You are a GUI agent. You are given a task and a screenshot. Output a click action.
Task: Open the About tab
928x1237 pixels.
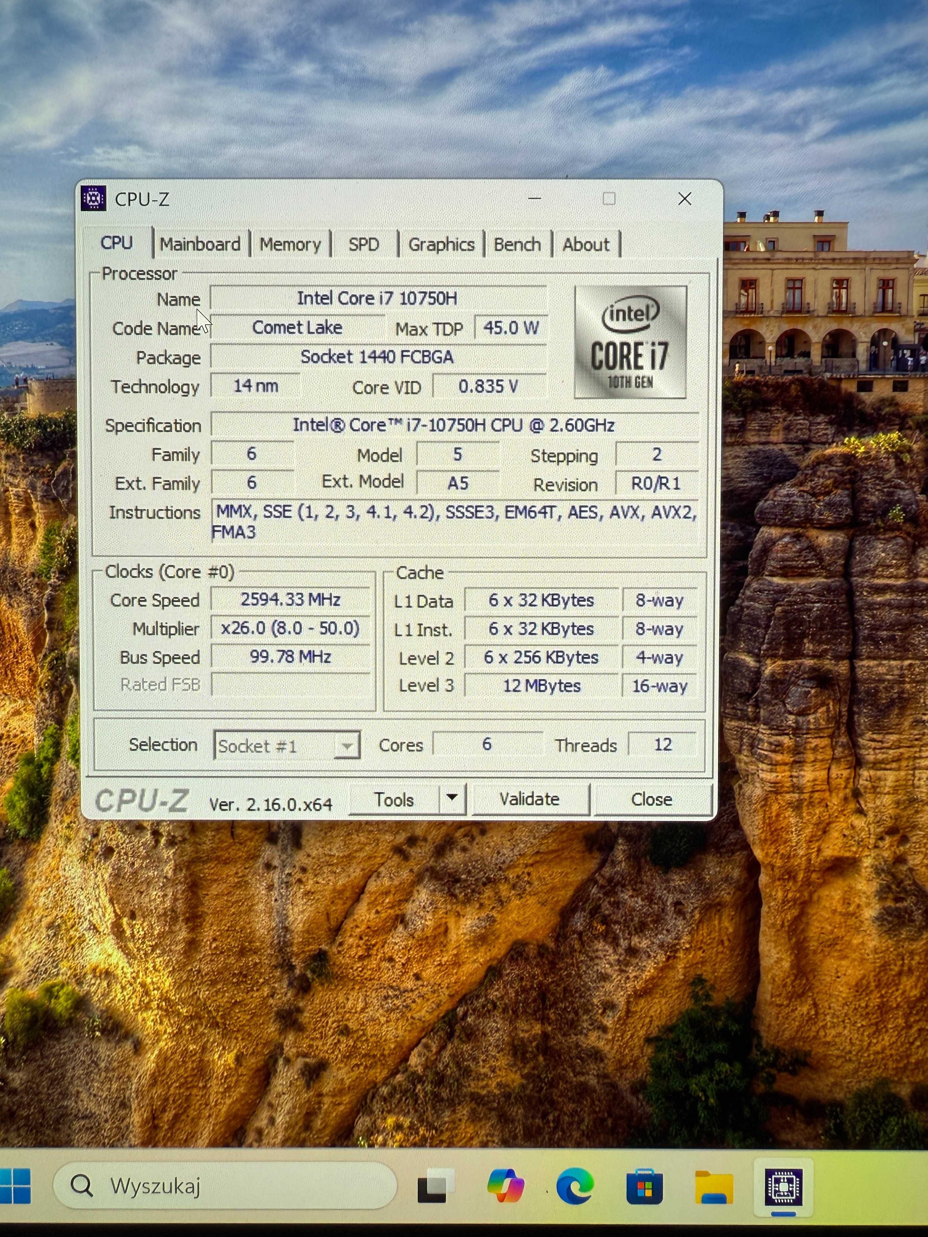pyautogui.click(x=586, y=245)
